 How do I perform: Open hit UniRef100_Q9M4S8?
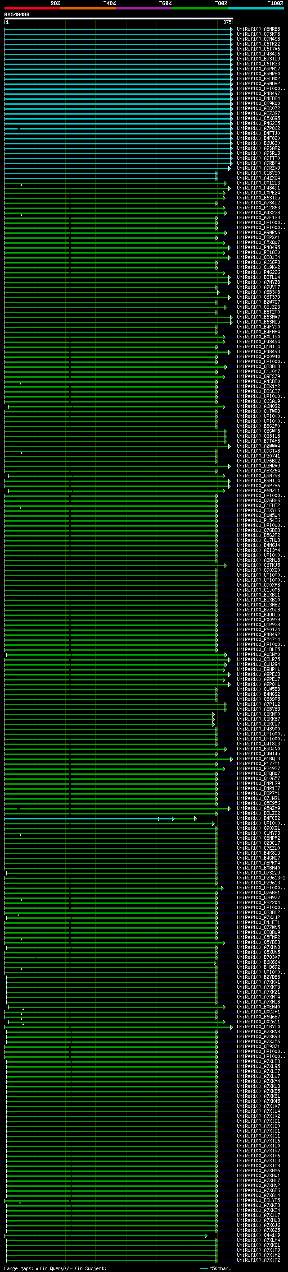coord(258,39)
